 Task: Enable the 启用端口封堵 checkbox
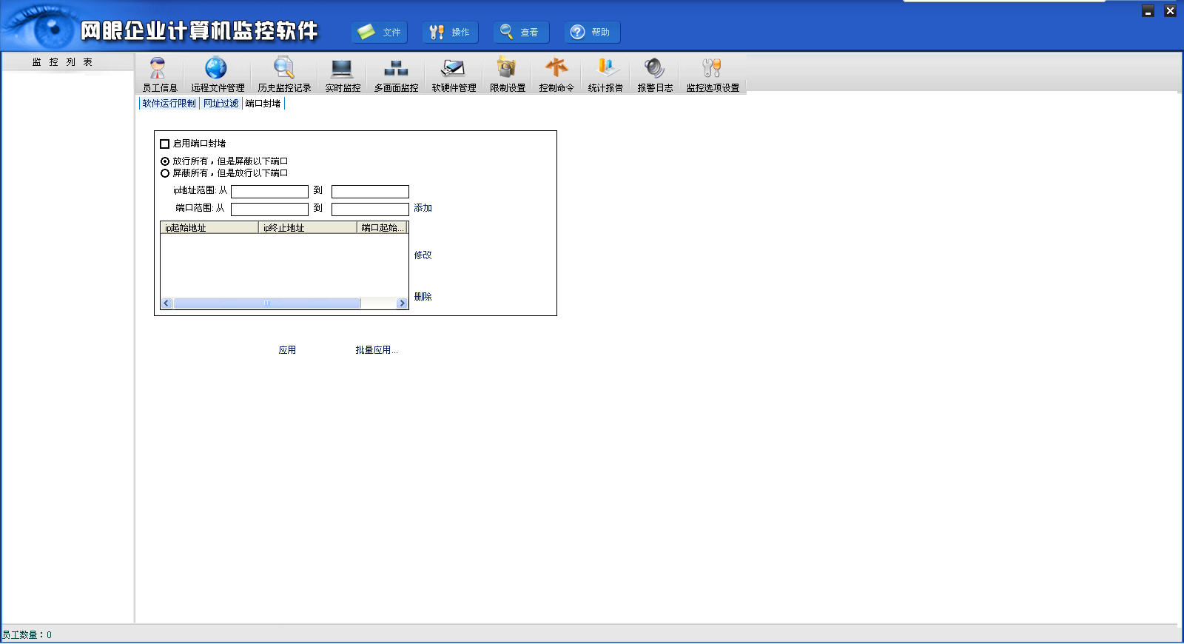pos(165,144)
